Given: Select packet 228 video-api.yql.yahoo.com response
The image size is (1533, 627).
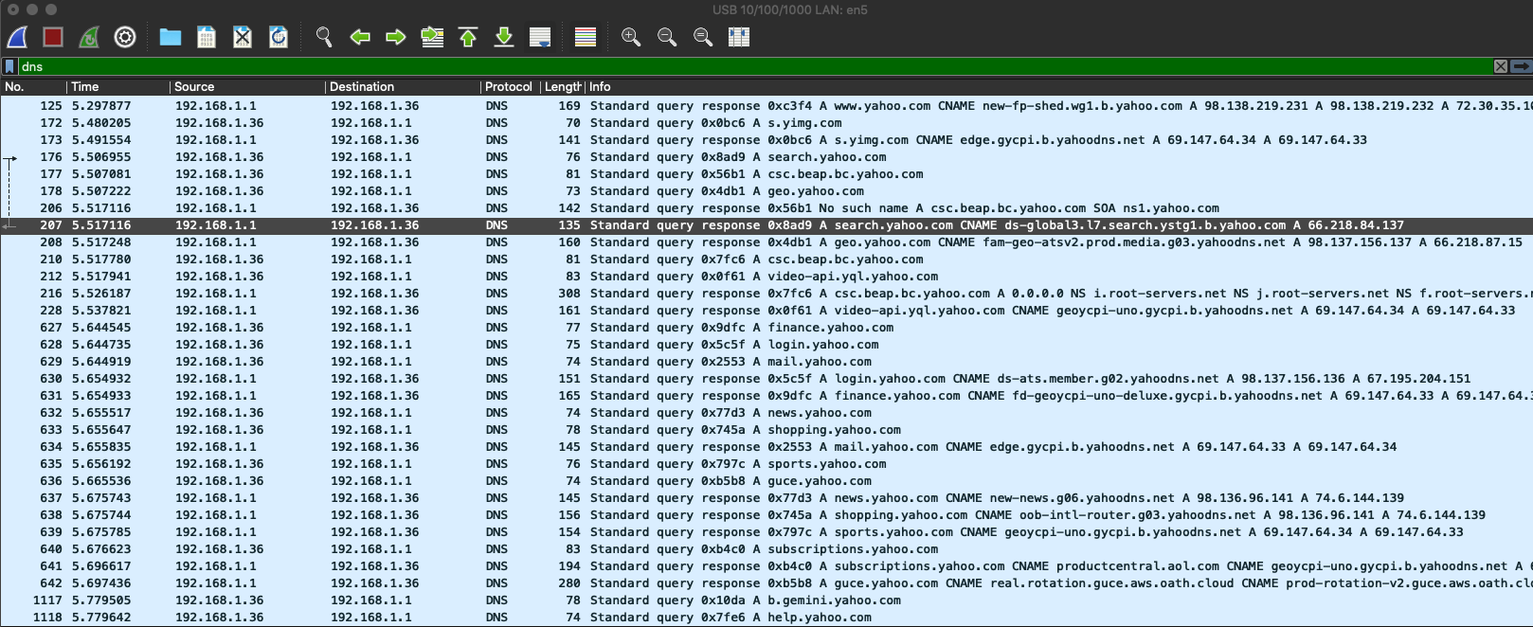Looking at the screenshot, I should [766, 311].
